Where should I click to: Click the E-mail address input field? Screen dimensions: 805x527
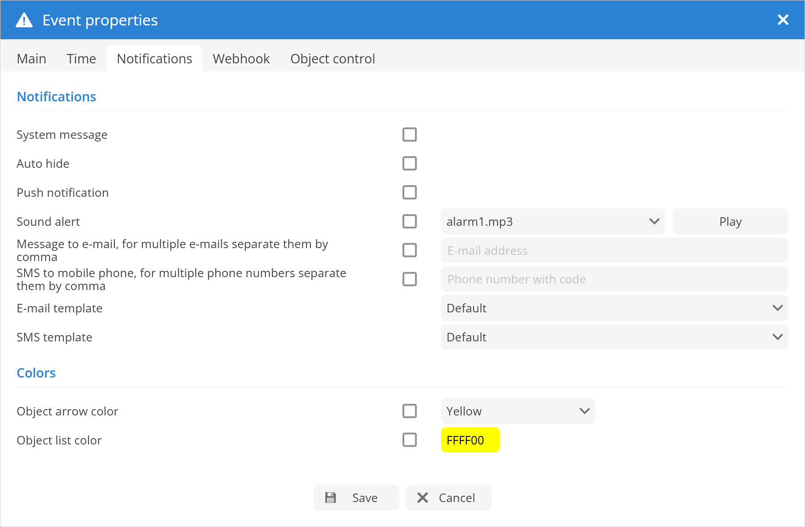coord(614,250)
